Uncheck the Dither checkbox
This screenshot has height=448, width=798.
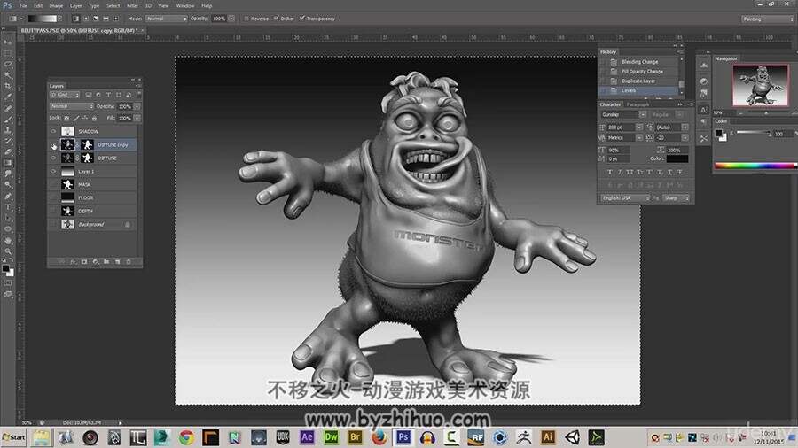(x=277, y=19)
